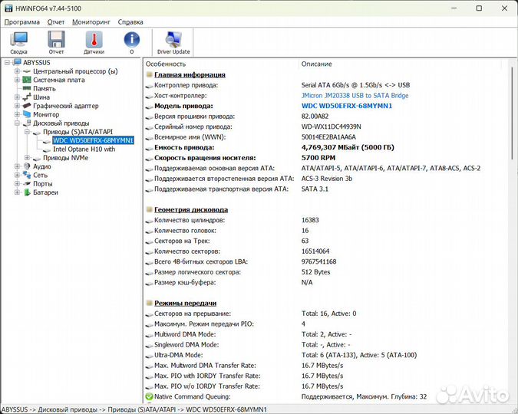Open the Сводка summary toolbar button
Image resolution: width=518 pixels, height=414 pixels.
coord(19,42)
